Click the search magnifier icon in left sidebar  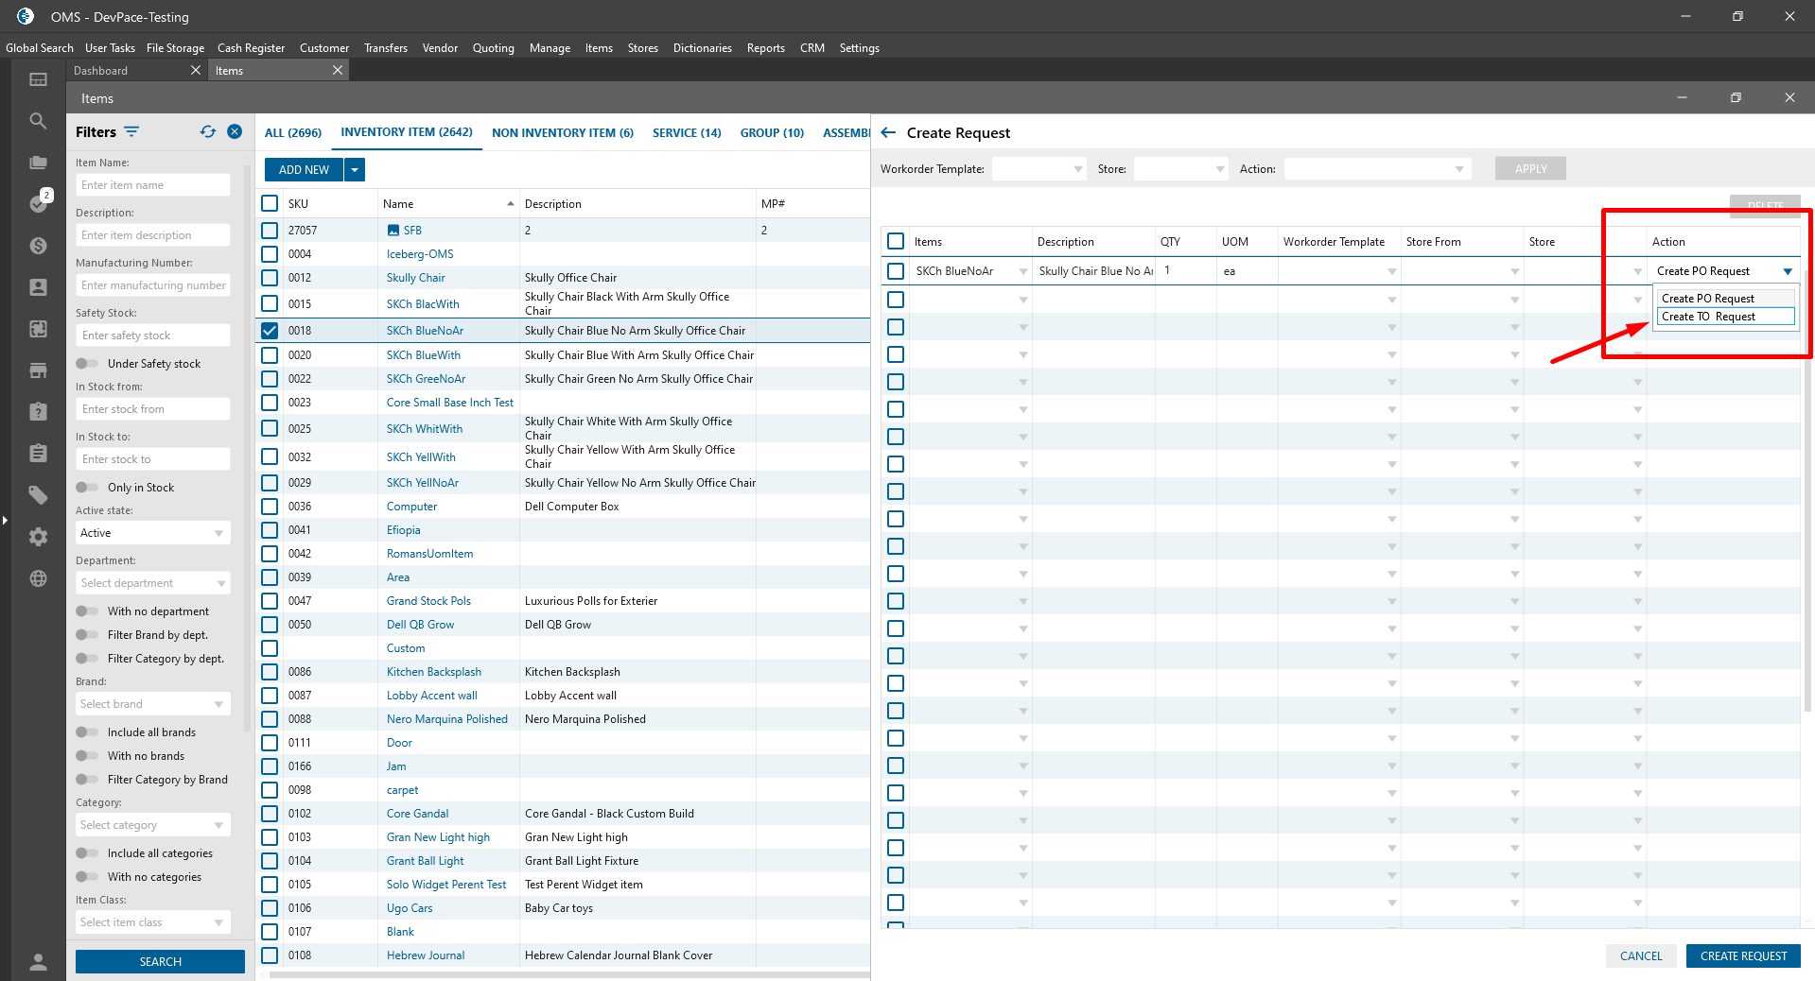pyautogui.click(x=38, y=121)
